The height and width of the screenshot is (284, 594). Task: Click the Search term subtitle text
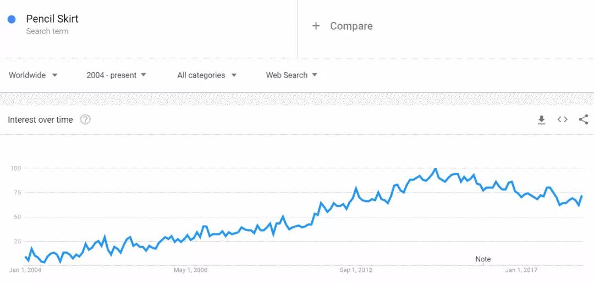click(x=47, y=31)
